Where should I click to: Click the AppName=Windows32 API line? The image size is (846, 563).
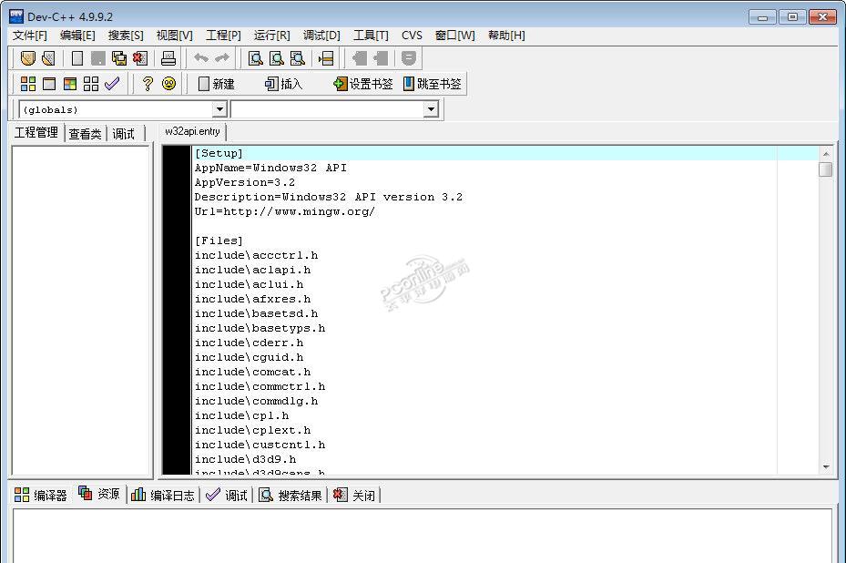[x=270, y=168]
